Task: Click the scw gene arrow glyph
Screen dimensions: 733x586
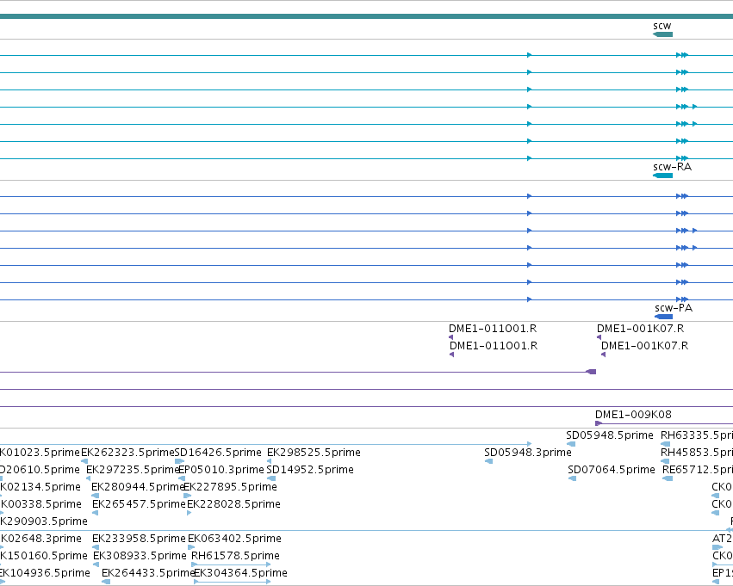Action: (x=662, y=34)
